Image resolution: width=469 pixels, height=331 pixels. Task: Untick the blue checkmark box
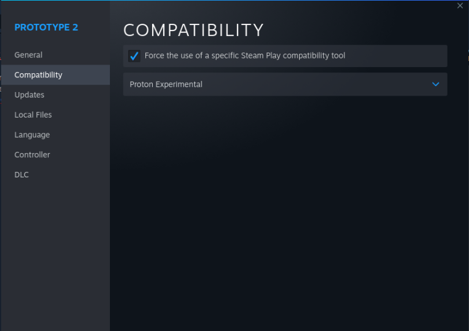134,56
